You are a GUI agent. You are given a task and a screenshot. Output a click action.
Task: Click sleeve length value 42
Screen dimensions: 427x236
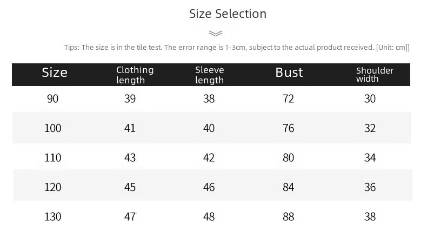209,158
